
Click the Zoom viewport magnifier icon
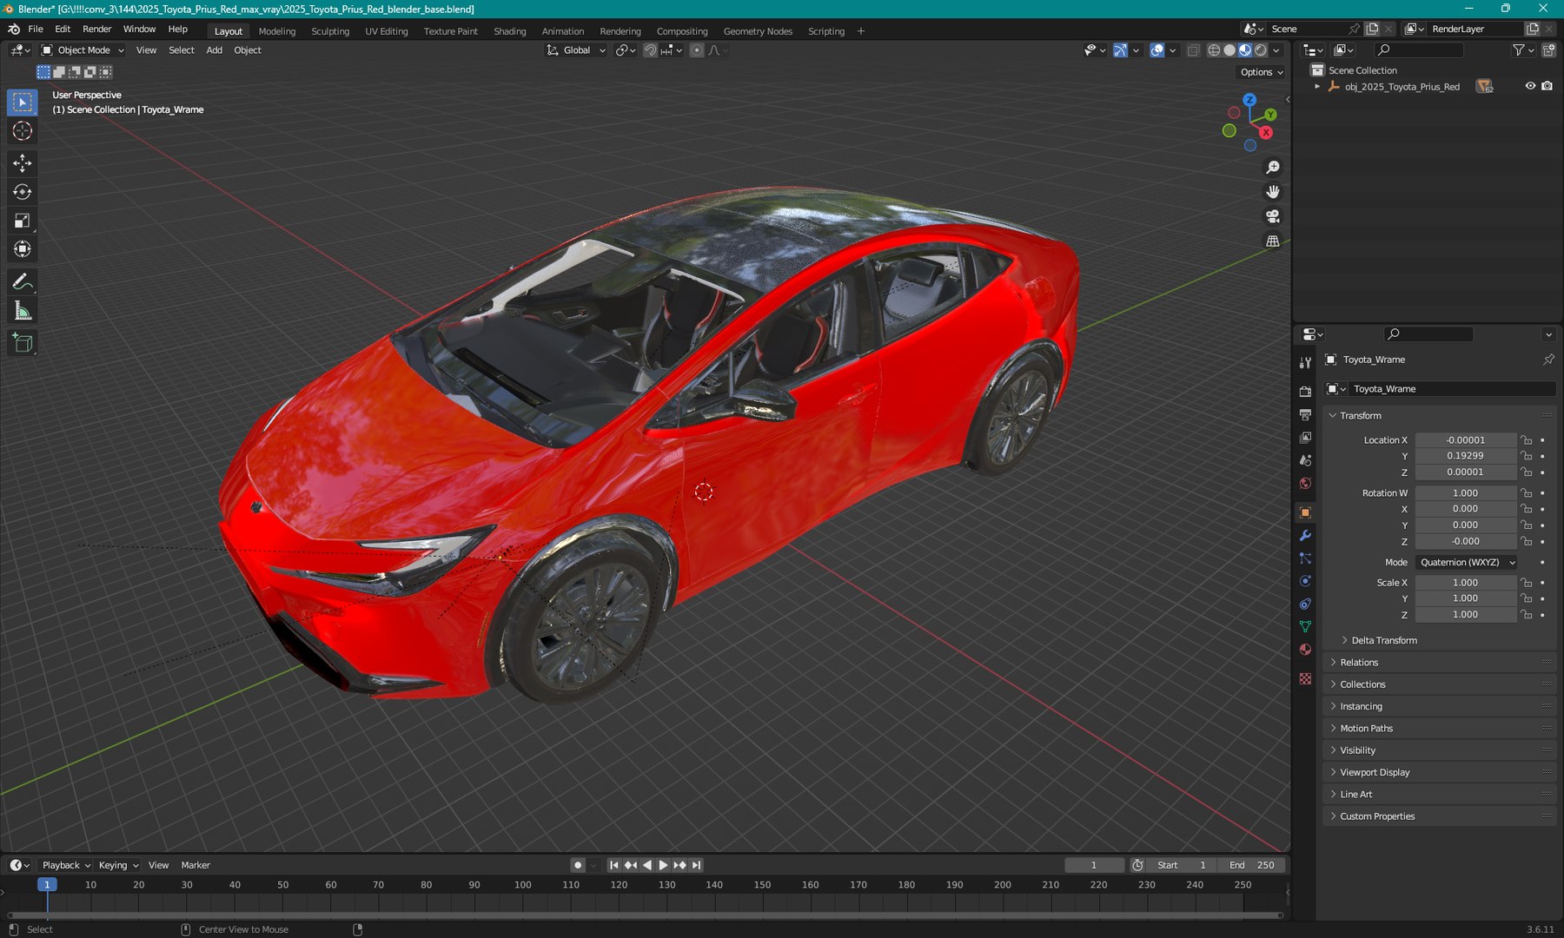[x=1273, y=168]
